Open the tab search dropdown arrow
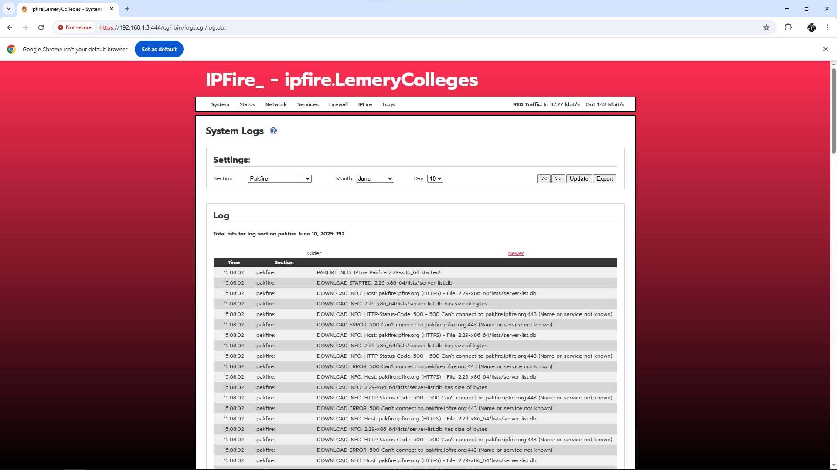The height and width of the screenshot is (470, 837). pyautogui.click(x=9, y=9)
